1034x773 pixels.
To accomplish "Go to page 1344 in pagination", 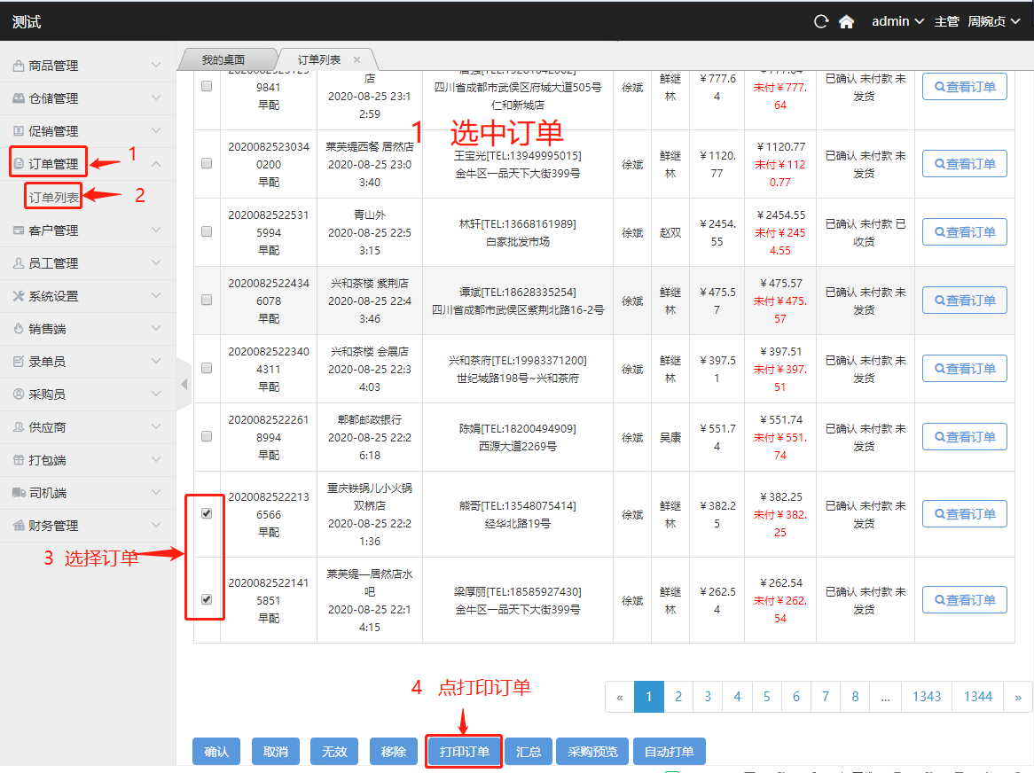I will tap(978, 697).
